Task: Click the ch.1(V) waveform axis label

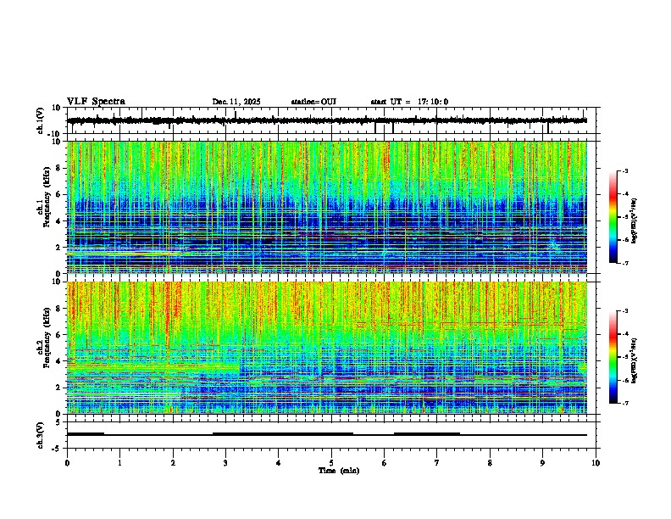Action: click(x=41, y=120)
